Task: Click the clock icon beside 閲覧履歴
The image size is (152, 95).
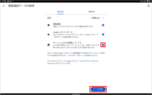Action: [48, 25]
